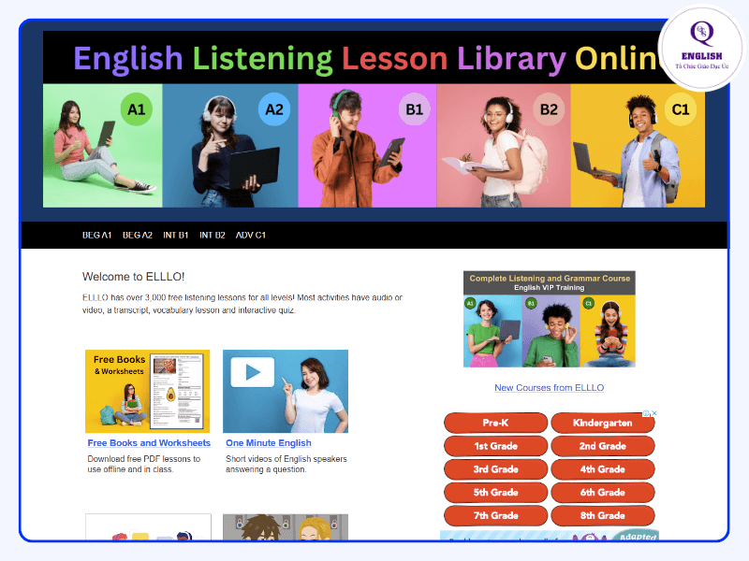Click the Kindergarten grade button

[603, 424]
